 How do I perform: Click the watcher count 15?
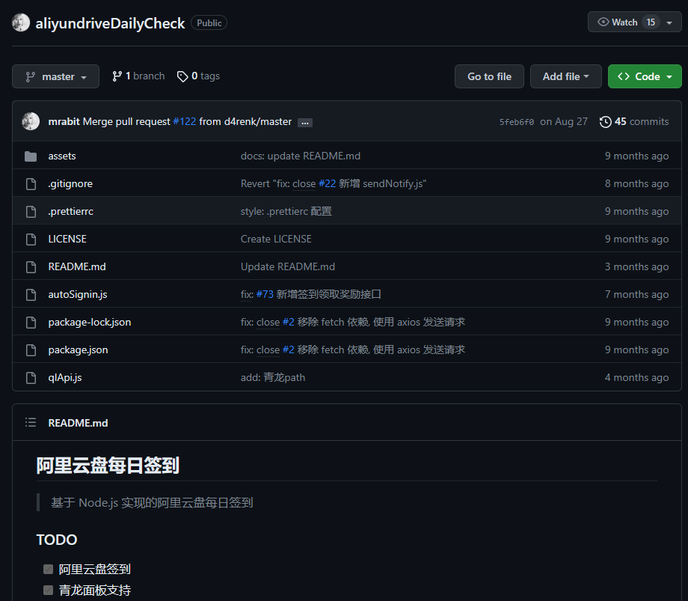tap(651, 22)
